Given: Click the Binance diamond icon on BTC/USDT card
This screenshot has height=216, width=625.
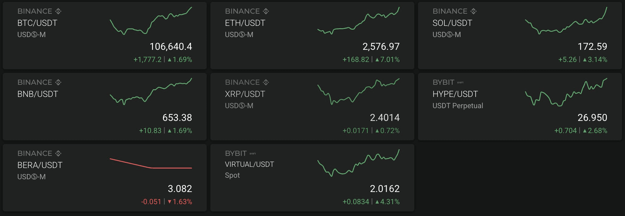Looking at the screenshot, I should 58,11.
